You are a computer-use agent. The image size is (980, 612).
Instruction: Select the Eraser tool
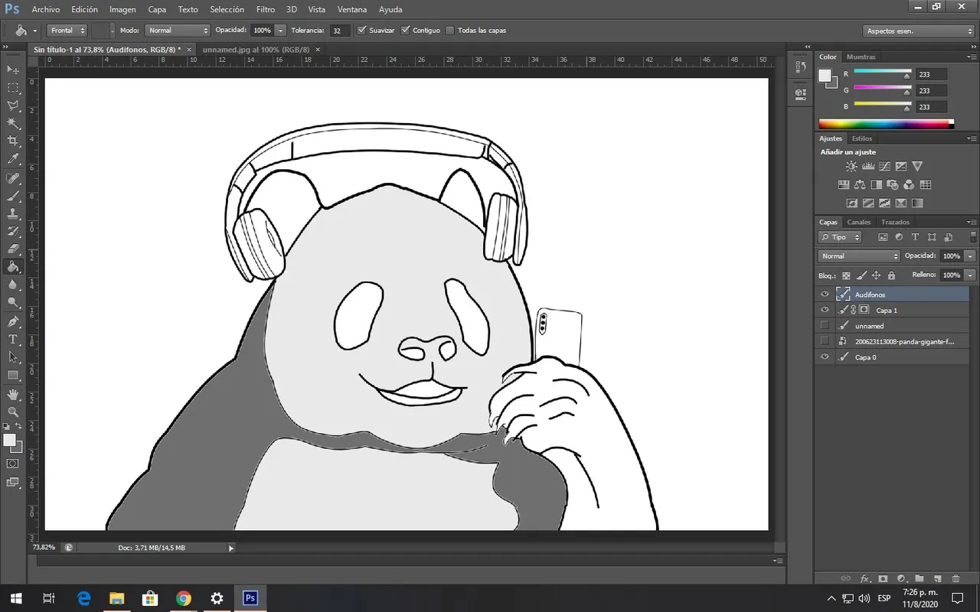pyautogui.click(x=13, y=249)
